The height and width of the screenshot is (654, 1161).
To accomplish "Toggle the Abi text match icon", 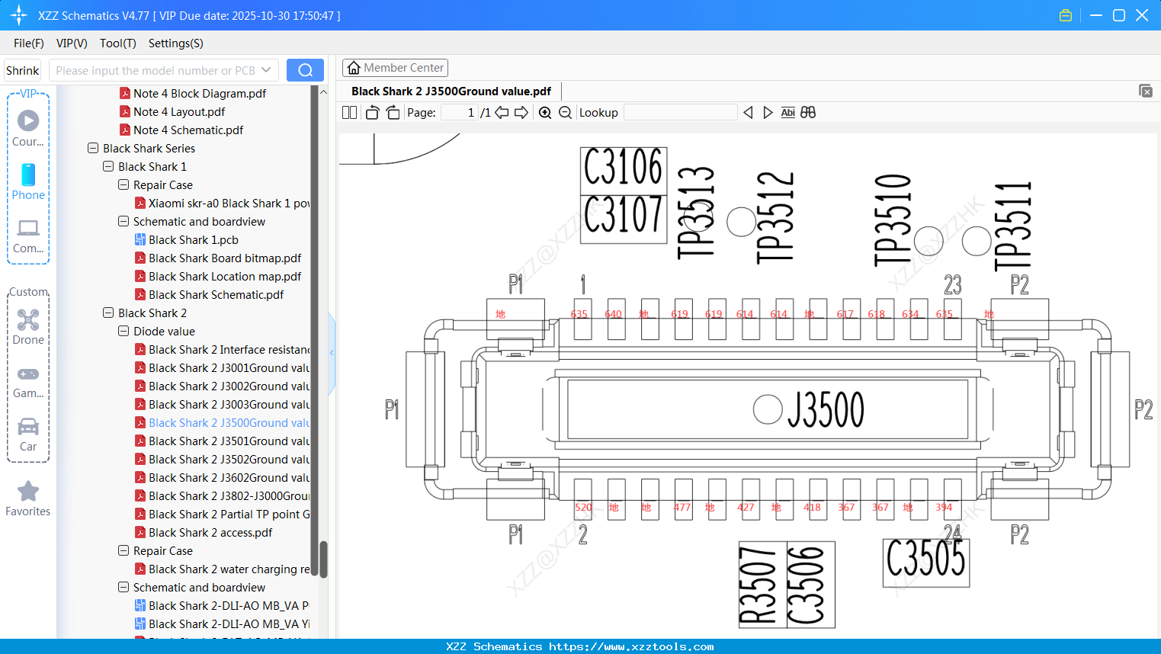I will (788, 113).
